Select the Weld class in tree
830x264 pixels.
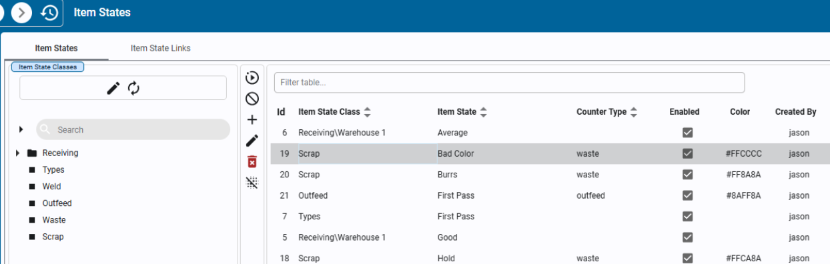coord(51,187)
